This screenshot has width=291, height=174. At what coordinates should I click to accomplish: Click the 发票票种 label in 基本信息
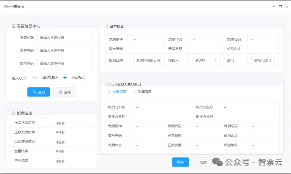(x=116, y=39)
